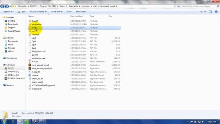Screen dimensions: 220x124
Task: Open the Organize menu
Action: click(8, 12)
